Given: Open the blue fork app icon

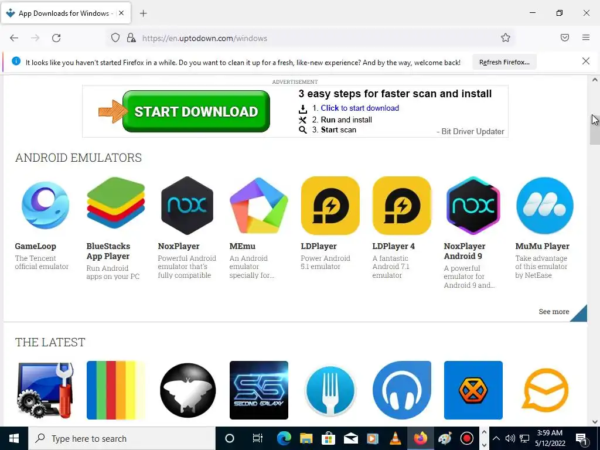Looking at the screenshot, I should point(330,390).
